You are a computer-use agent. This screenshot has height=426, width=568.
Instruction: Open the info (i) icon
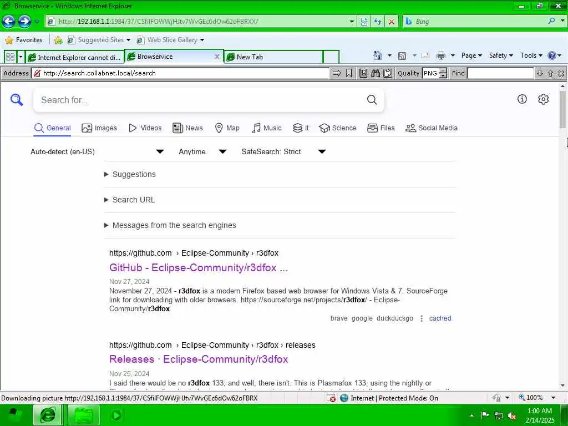522,99
